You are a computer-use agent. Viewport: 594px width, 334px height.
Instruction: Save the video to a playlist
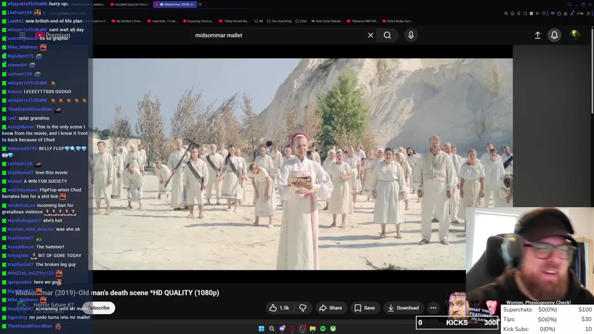(x=365, y=308)
